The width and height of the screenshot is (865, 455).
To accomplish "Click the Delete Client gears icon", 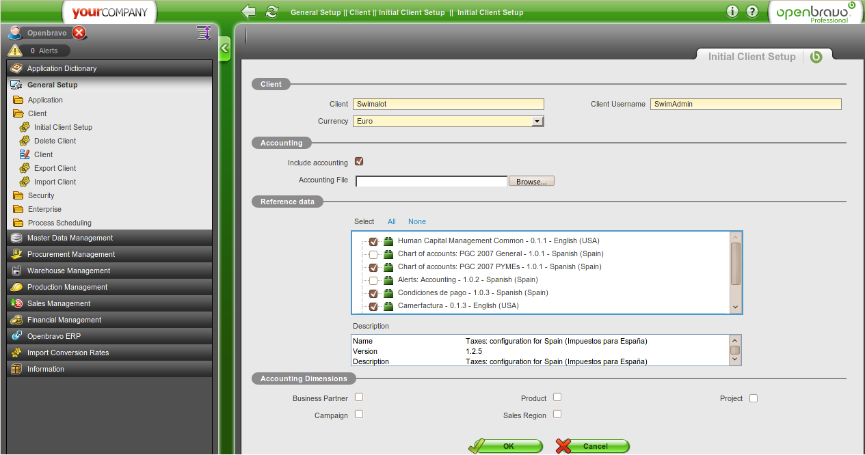I will coord(25,141).
